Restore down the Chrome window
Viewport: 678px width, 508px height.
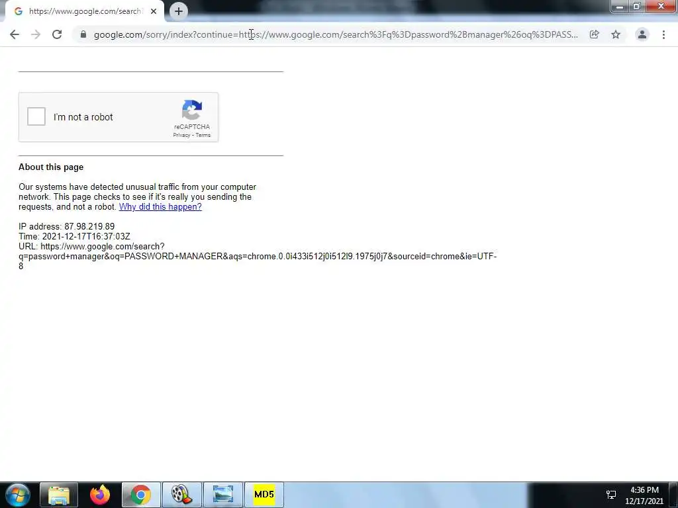(636, 7)
